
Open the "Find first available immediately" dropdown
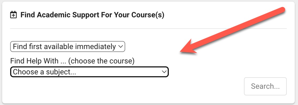coord(68,47)
